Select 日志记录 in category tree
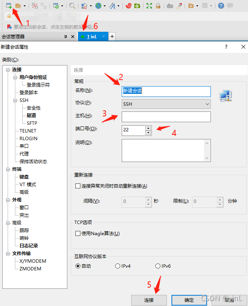Image resolution: width=248 pixels, height=306 pixels. 29,246
